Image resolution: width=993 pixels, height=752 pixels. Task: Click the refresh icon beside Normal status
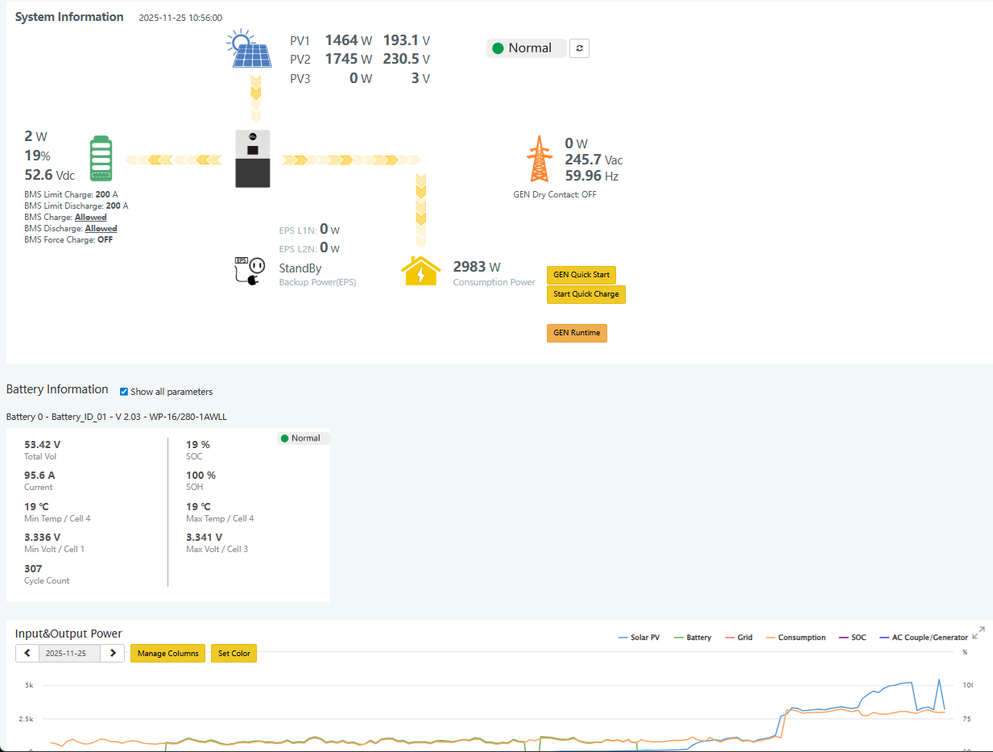pyautogui.click(x=579, y=48)
